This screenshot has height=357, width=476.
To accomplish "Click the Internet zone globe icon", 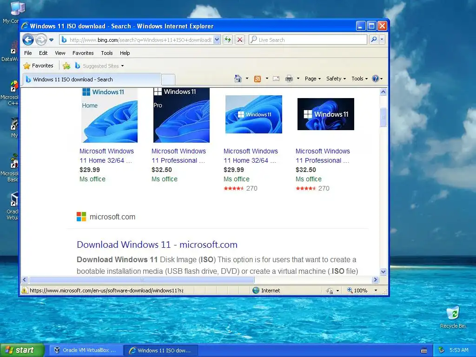I will tap(256, 291).
